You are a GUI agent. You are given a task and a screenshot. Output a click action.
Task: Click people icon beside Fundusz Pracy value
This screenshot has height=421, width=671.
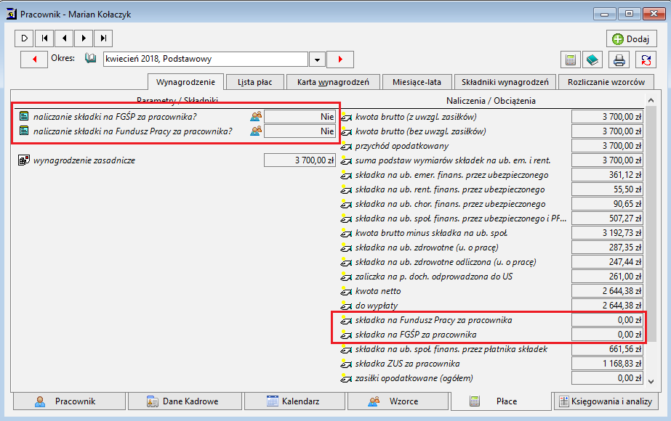[256, 131]
